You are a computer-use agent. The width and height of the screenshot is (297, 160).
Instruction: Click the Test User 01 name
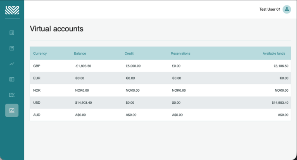coord(270,9)
